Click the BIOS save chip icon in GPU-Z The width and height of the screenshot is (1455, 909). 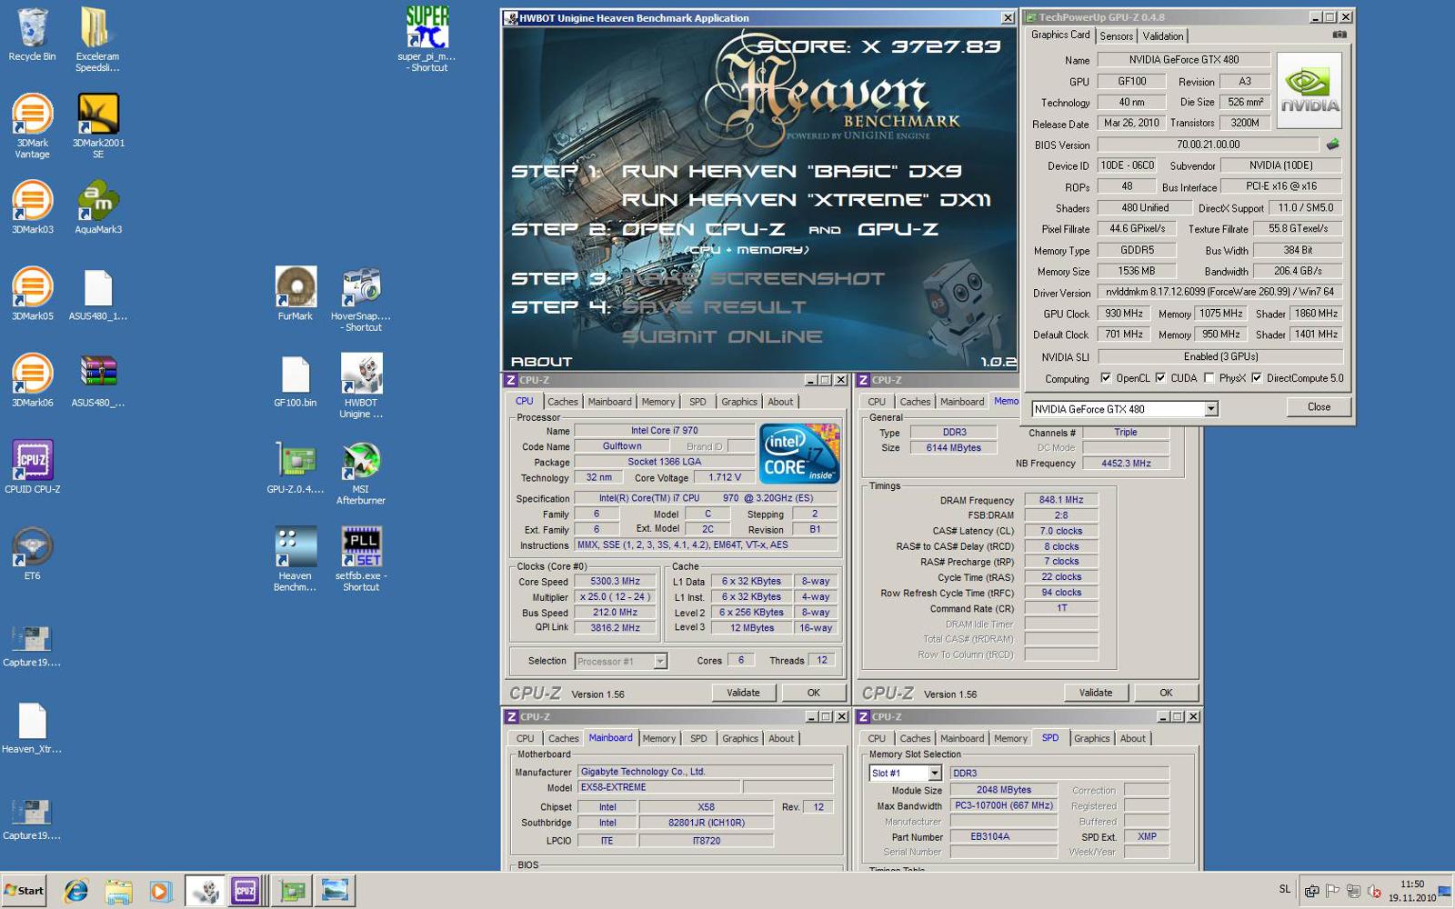pyautogui.click(x=1332, y=144)
